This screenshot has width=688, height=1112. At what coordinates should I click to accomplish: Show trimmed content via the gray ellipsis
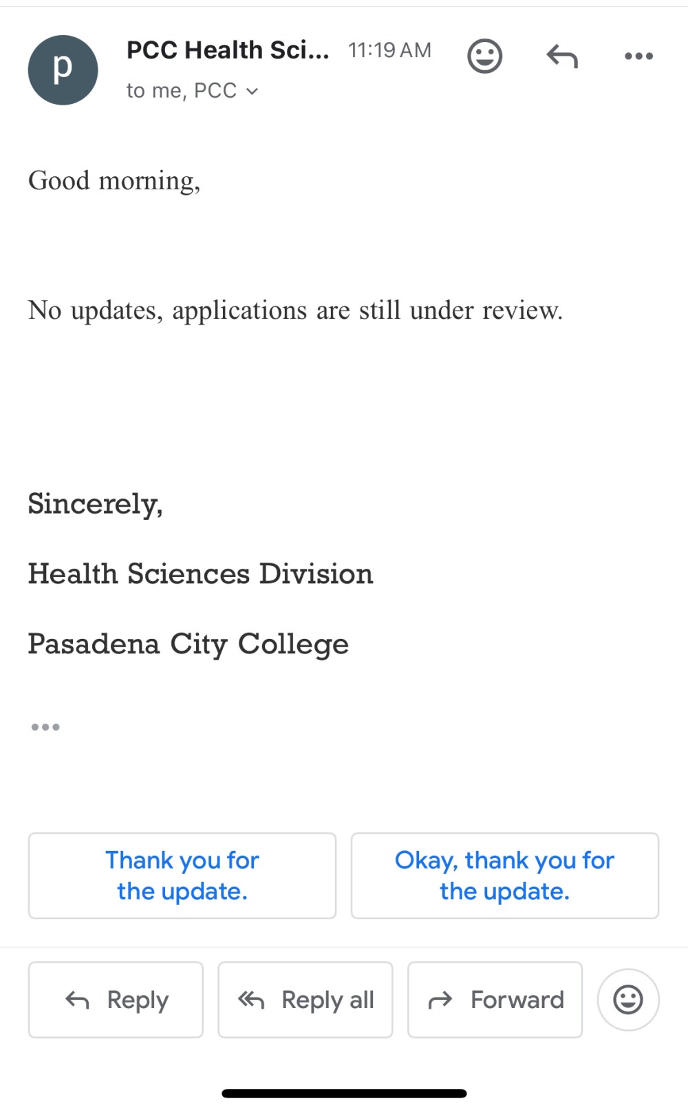pos(45,727)
